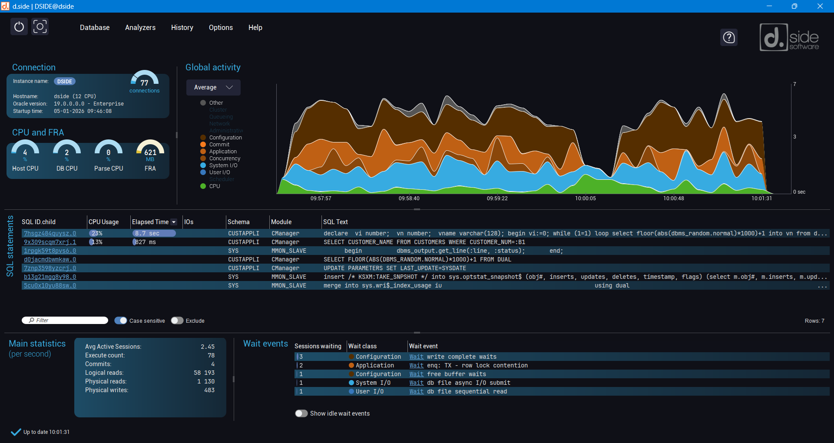
Task: Click the Elapsed Time sort arrow
Action: click(174, 222)
